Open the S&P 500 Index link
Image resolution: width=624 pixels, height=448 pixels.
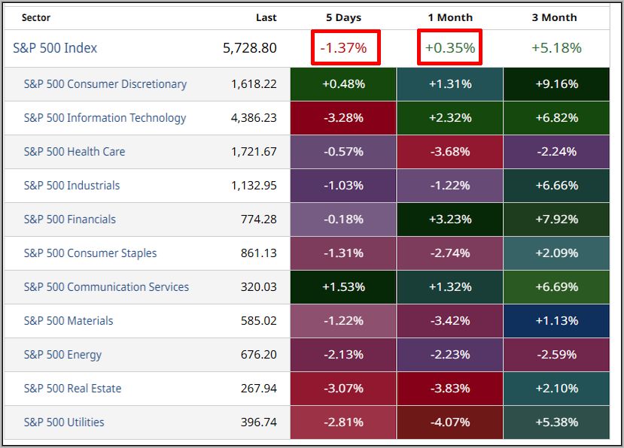55,48
